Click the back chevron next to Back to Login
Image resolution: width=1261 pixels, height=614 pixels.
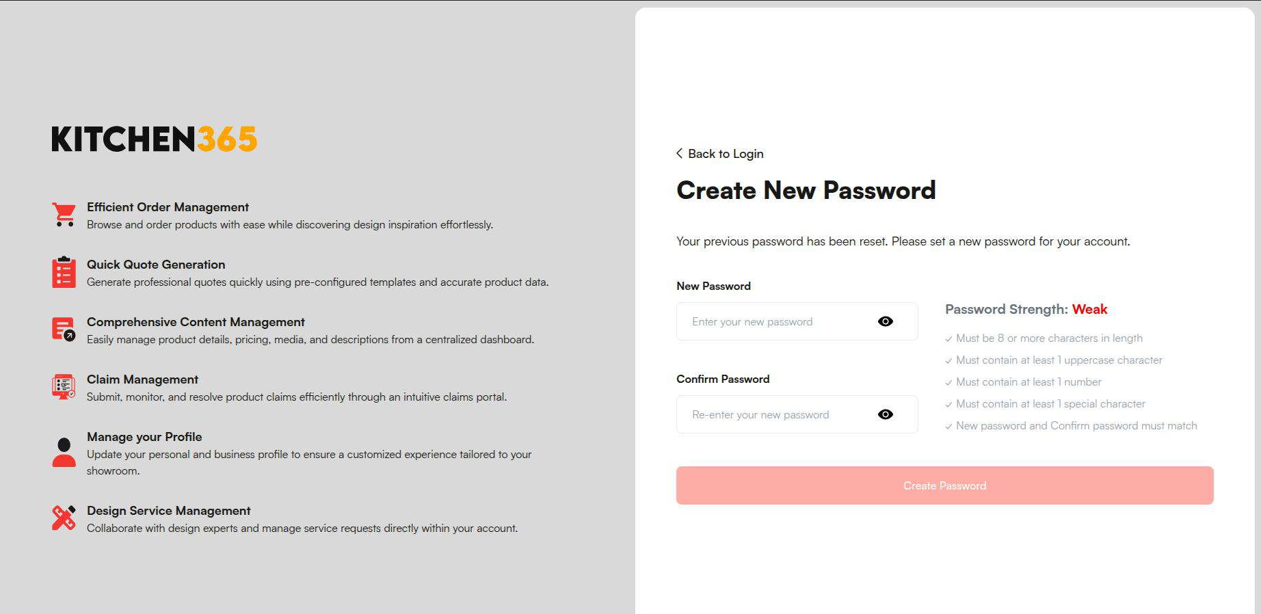coord(678,153)
